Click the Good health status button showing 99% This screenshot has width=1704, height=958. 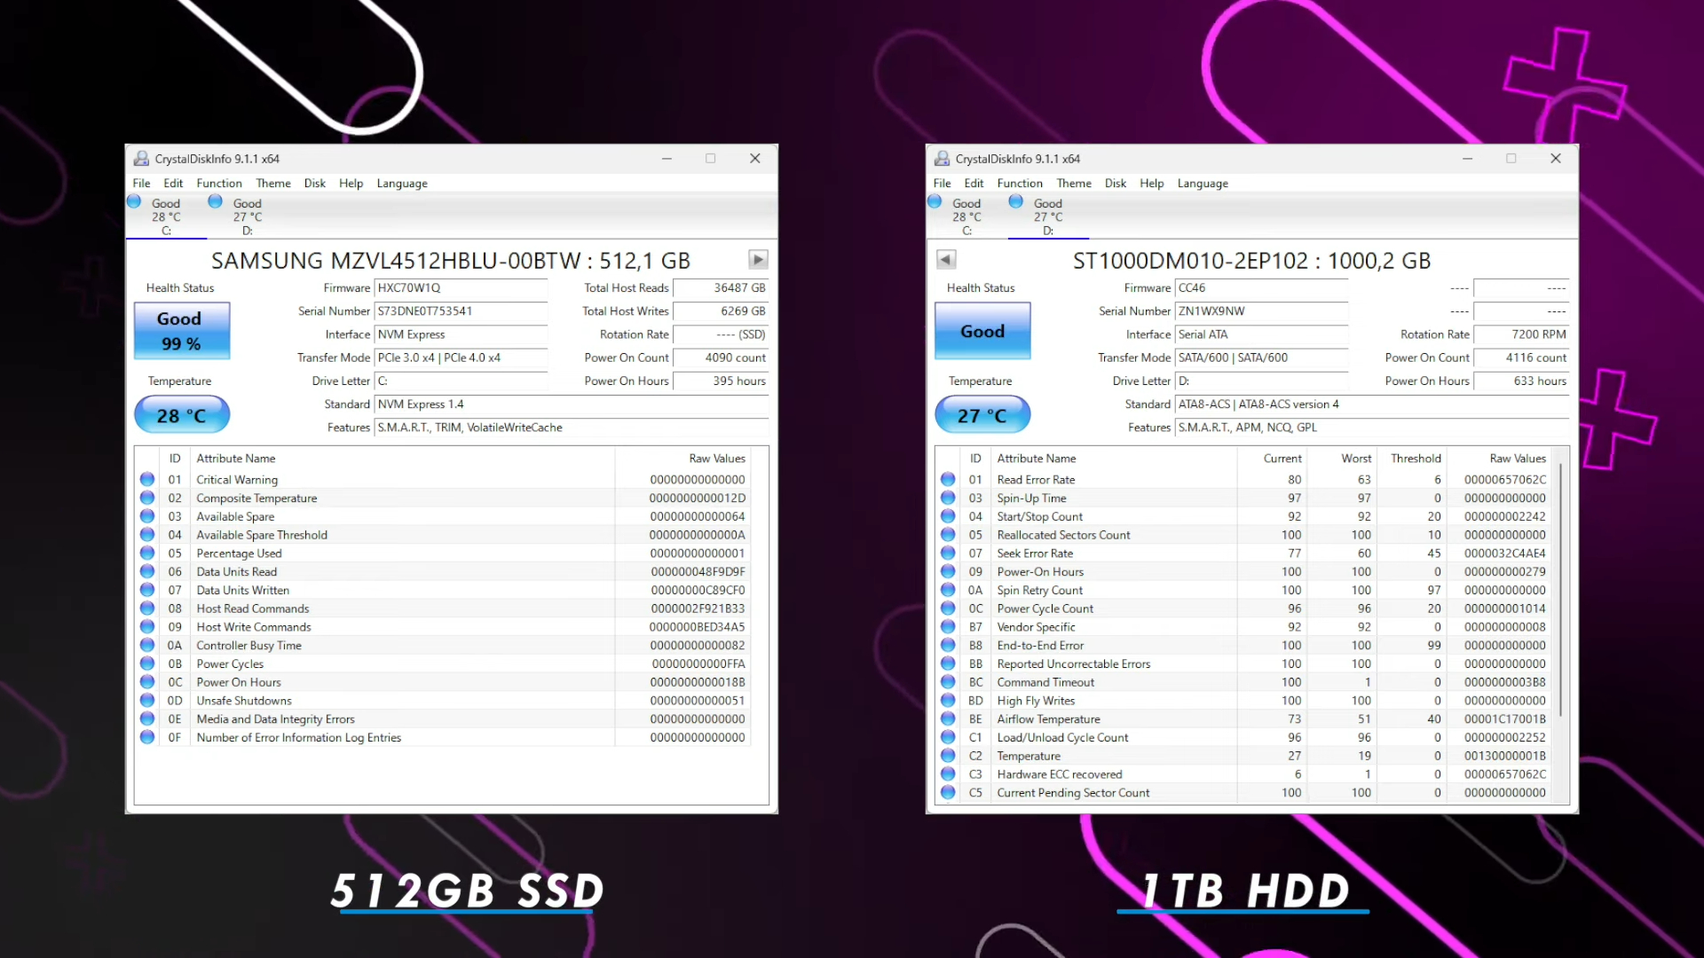181,331
